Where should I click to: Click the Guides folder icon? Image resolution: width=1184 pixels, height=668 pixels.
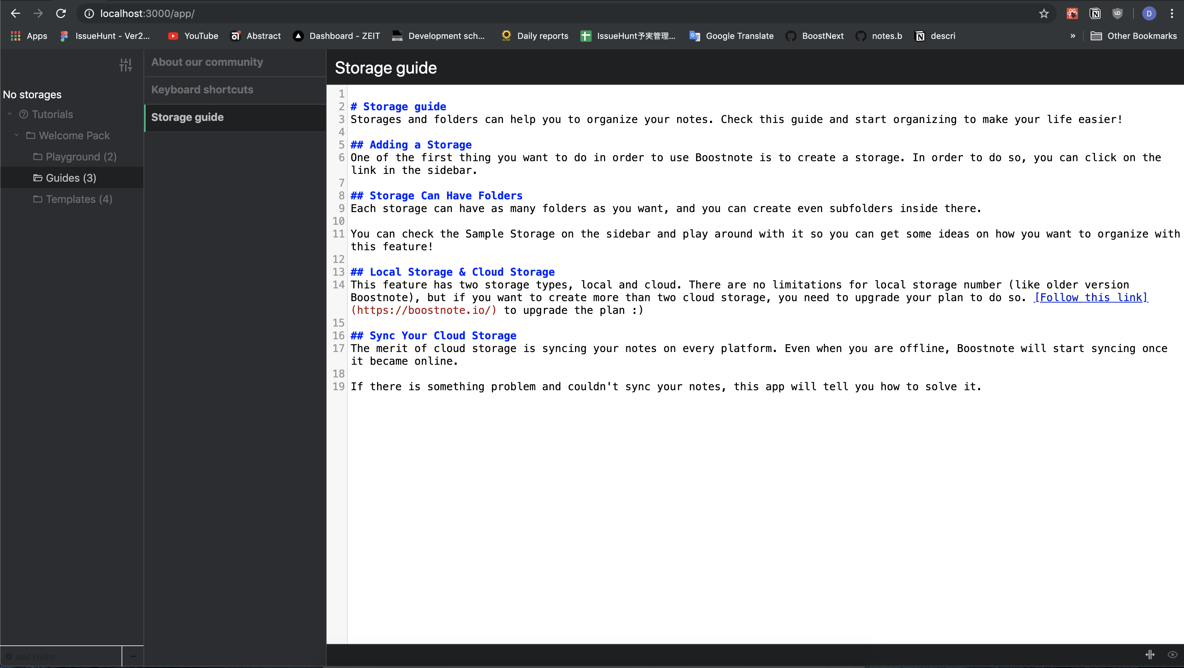tap(38, 178)
